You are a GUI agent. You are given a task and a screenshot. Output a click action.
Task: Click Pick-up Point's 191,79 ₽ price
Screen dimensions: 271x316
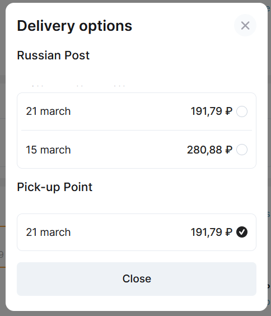point(212,232)
